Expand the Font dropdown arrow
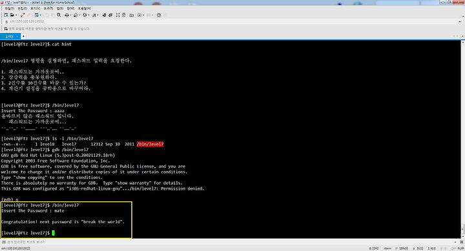This screenshot has width=465, height=251. point(98,15)
